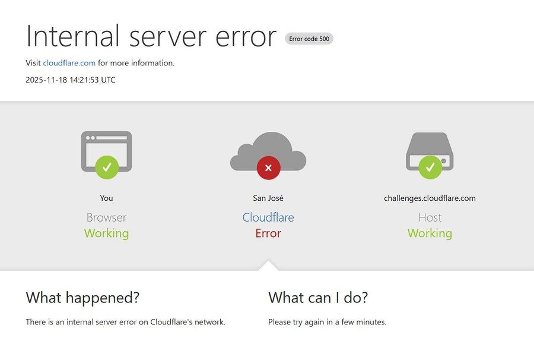Click the green checkmark on the browser icon

[107, 168]
